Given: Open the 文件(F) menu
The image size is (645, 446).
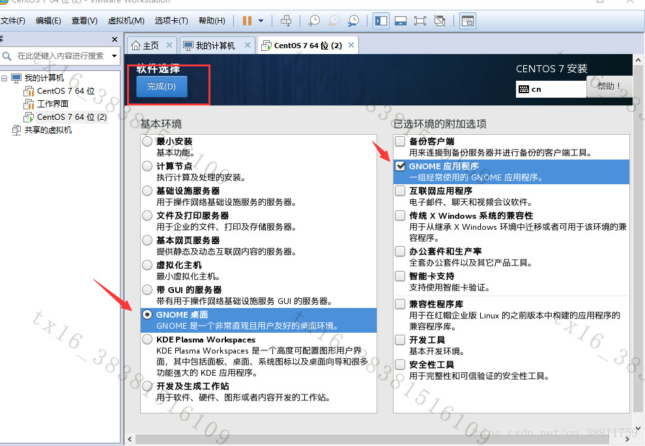Looking at the screenshot, I should [13, 21].
